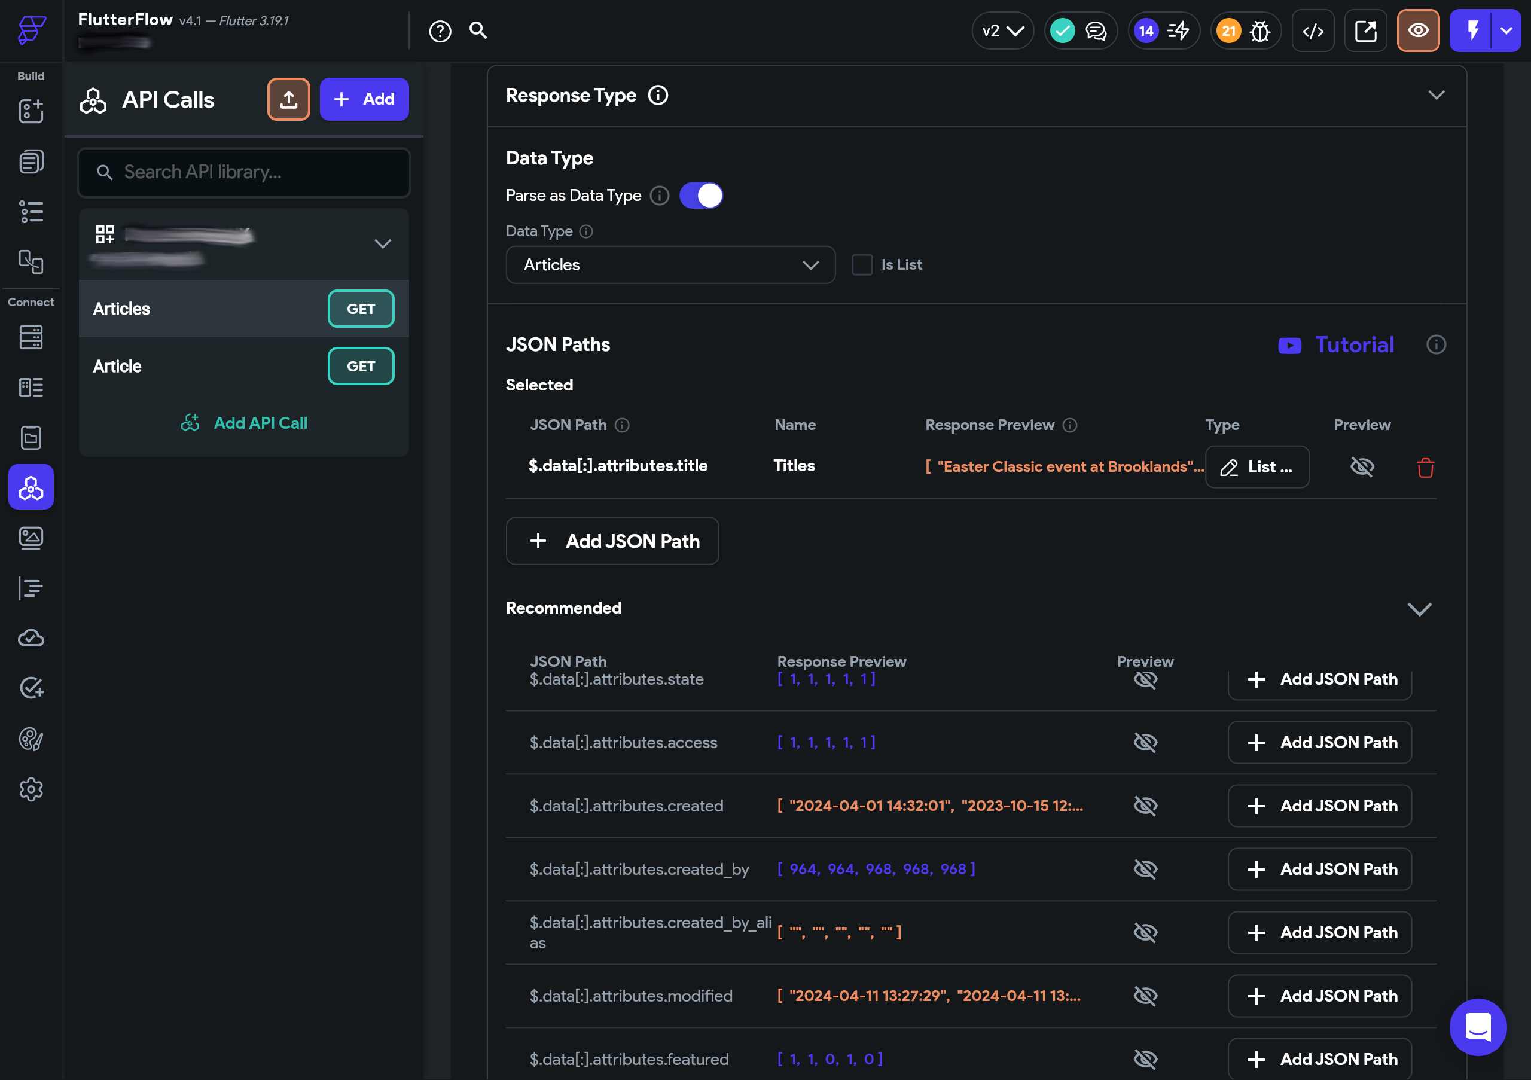Disable Parse as Data Type toggle

701,196
